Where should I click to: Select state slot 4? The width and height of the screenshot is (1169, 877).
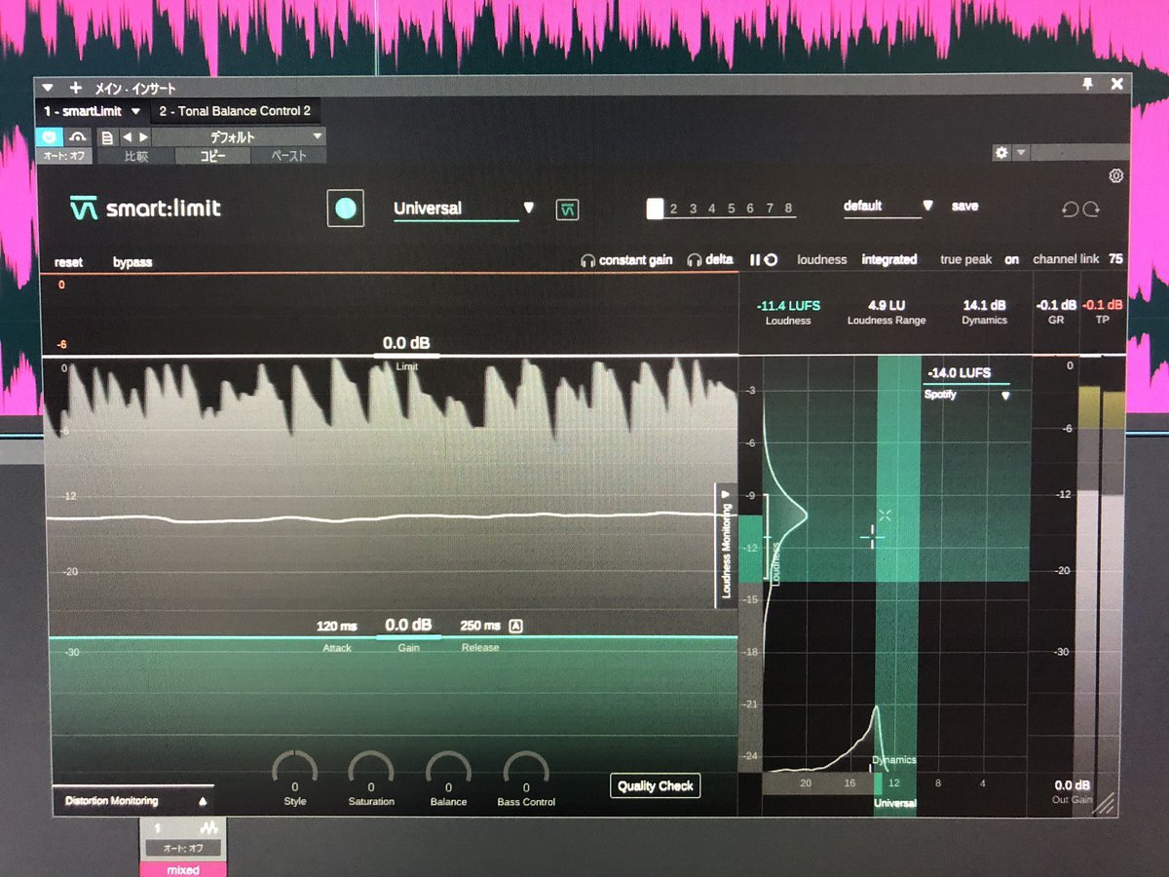pyautogui.click(x=712, y=209)
